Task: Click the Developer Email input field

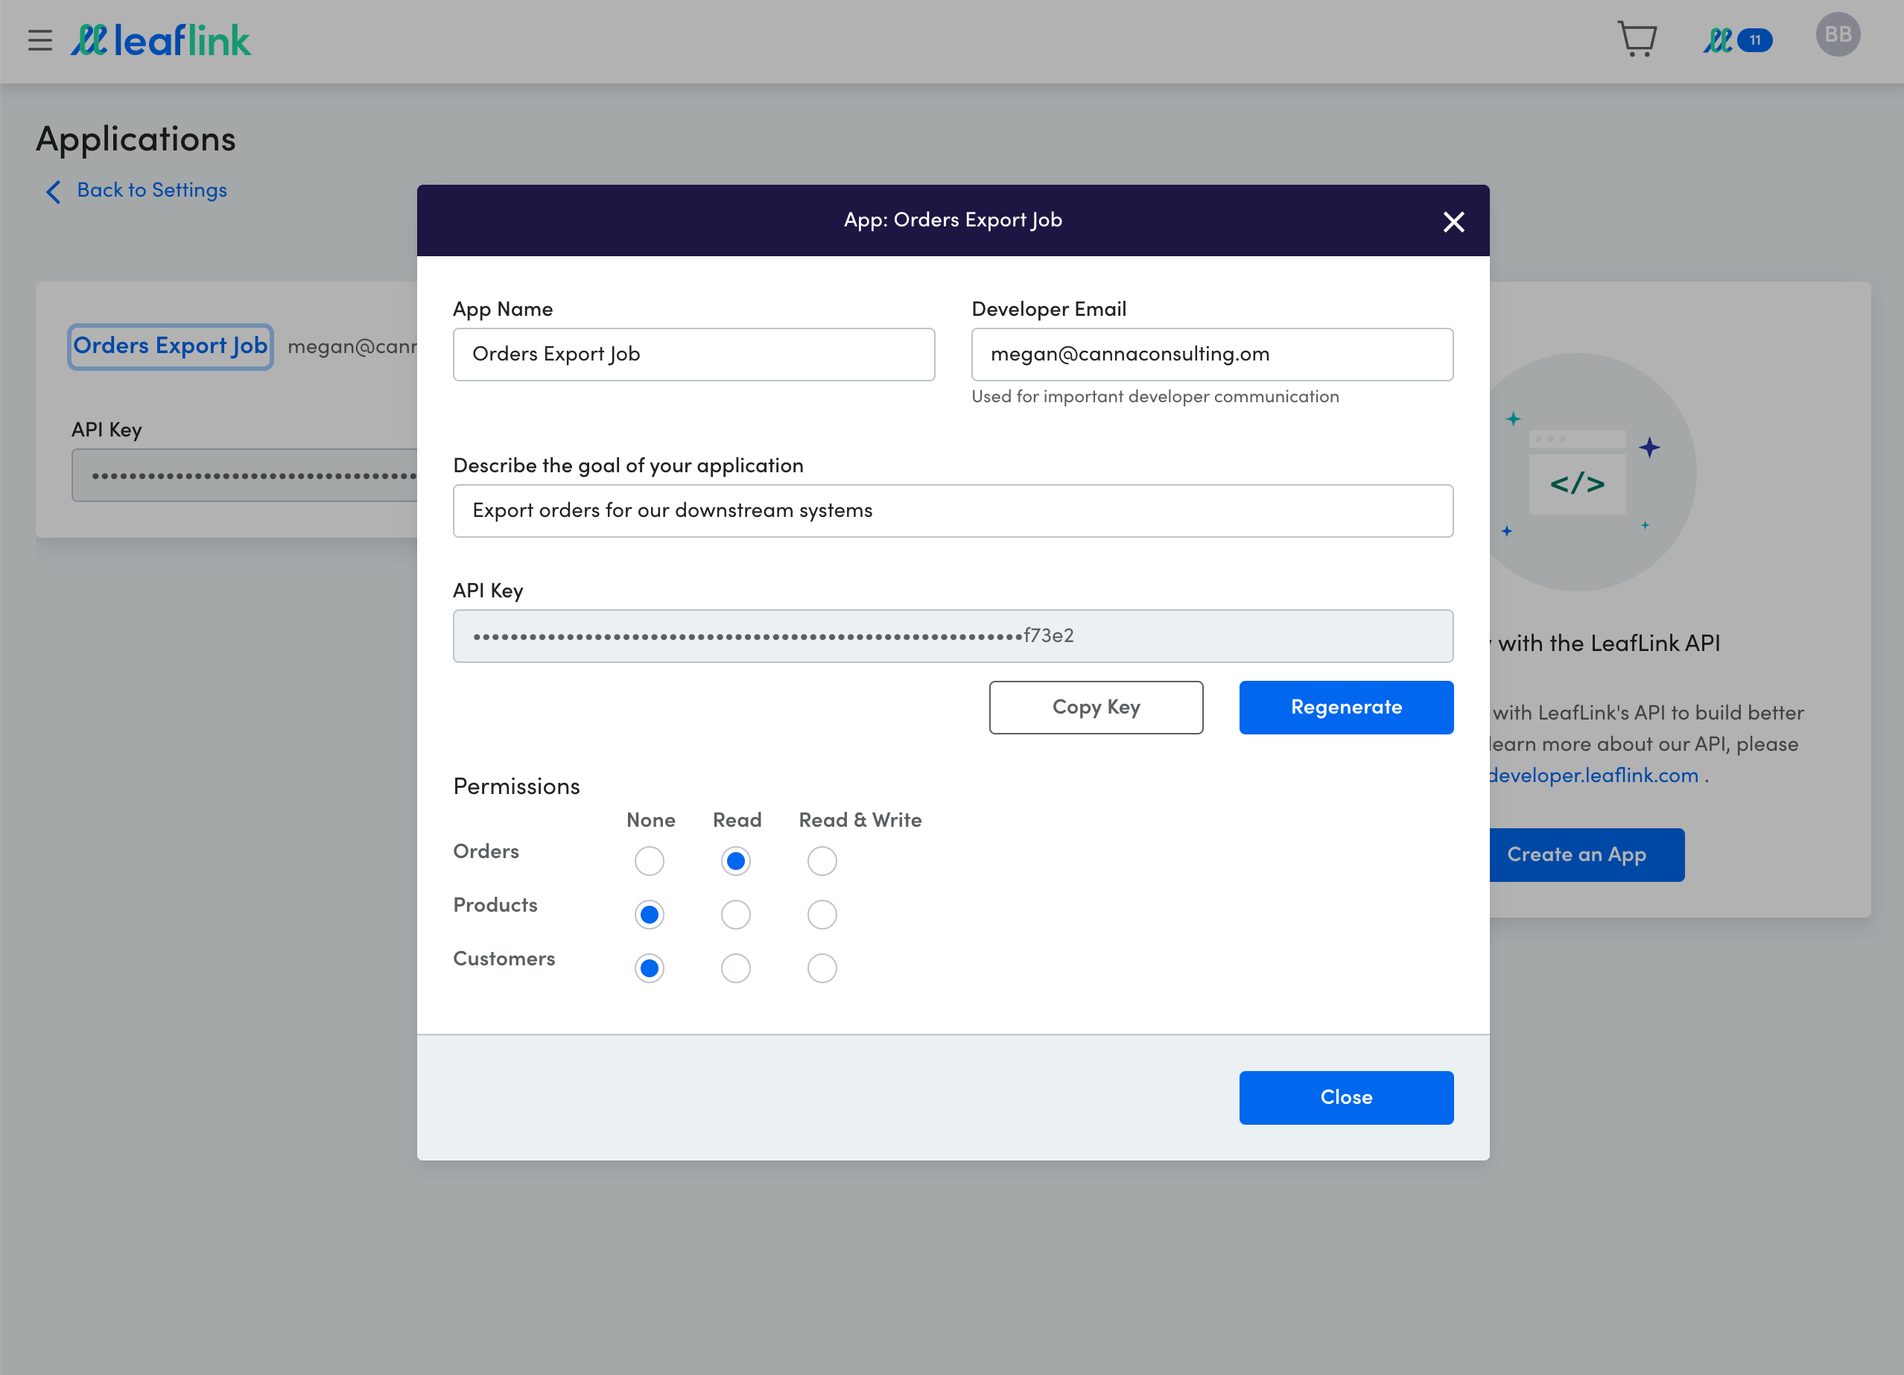Action: [1213, 355]
